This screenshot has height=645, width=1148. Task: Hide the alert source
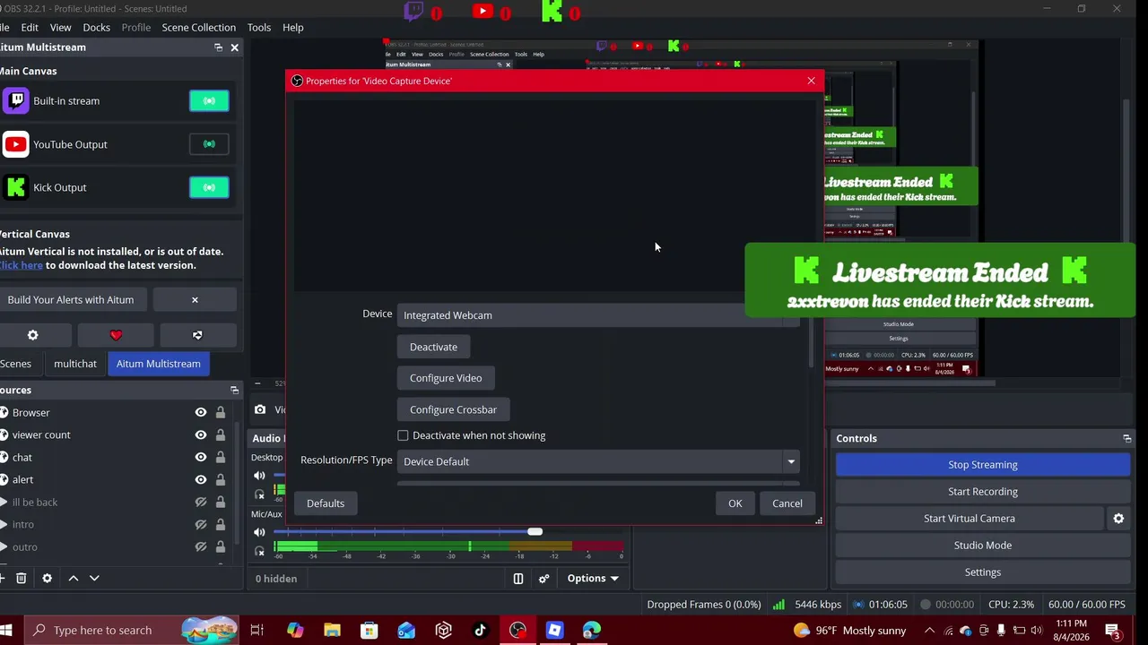coord(200,480)
